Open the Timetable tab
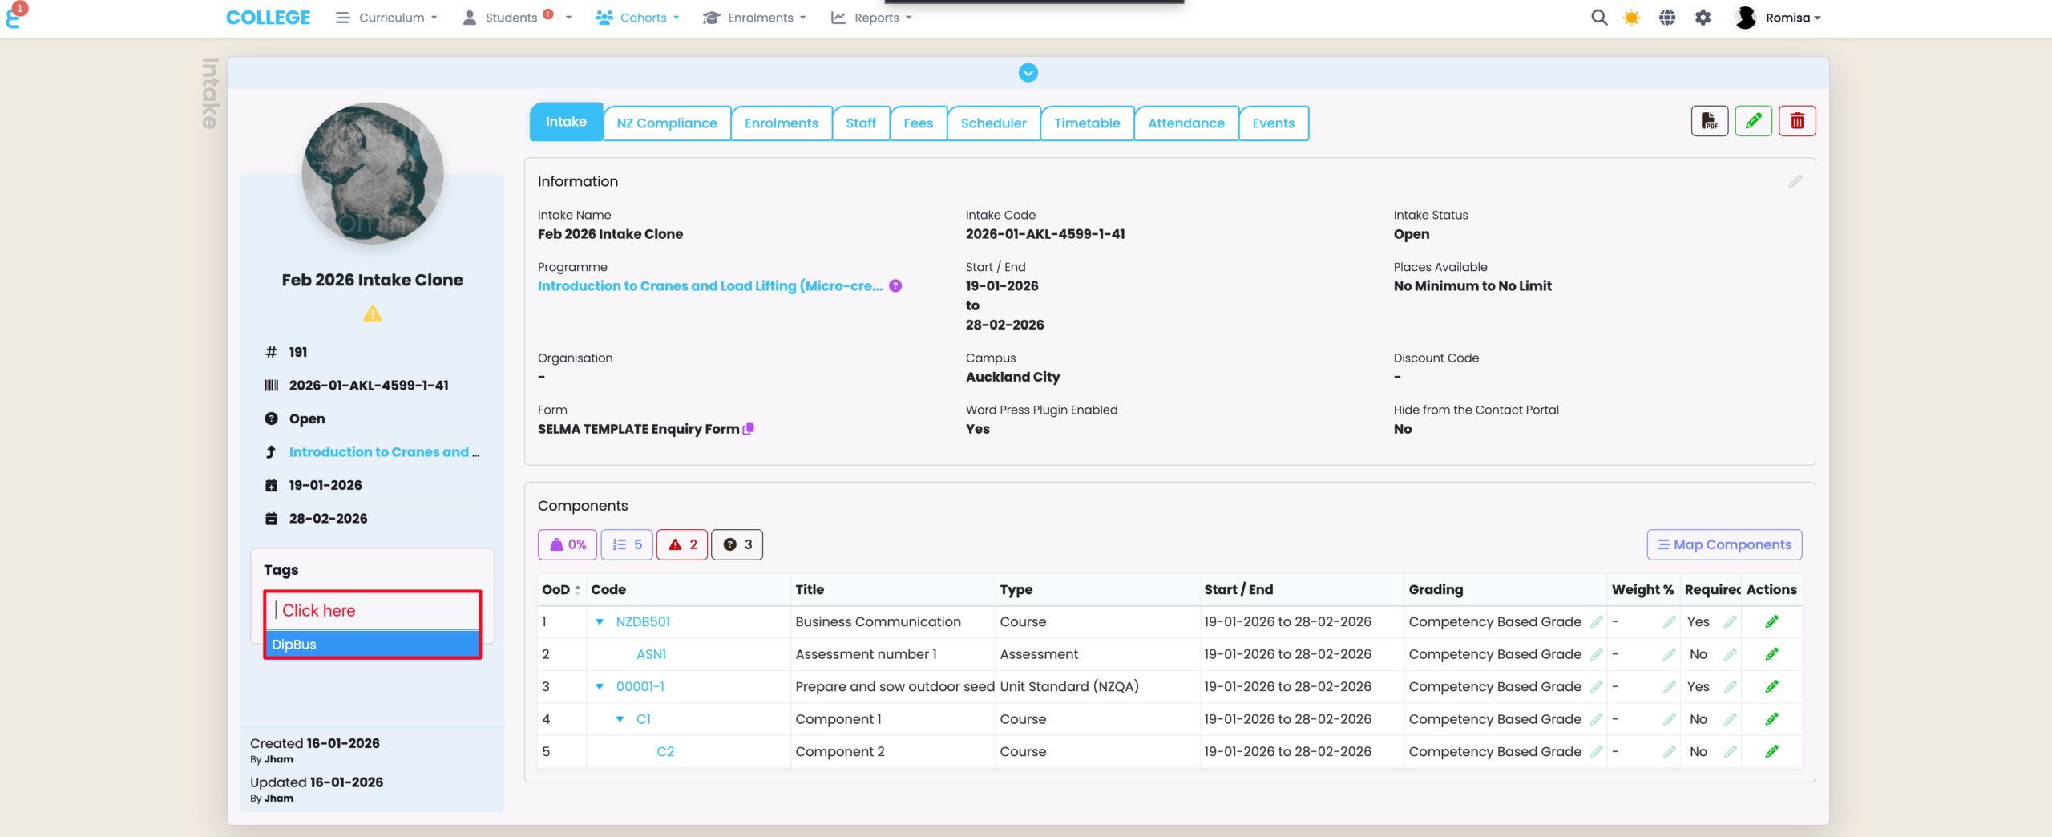Screen dimensions: 2052x837 click(1086, 123)
